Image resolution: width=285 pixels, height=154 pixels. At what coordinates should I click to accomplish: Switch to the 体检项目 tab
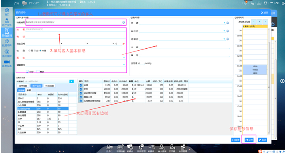(x=49, y=86)
